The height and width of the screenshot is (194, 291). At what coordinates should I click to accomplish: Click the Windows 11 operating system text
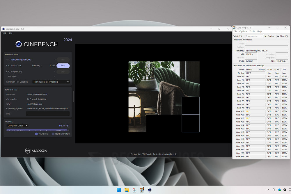(x=48, y=109)
